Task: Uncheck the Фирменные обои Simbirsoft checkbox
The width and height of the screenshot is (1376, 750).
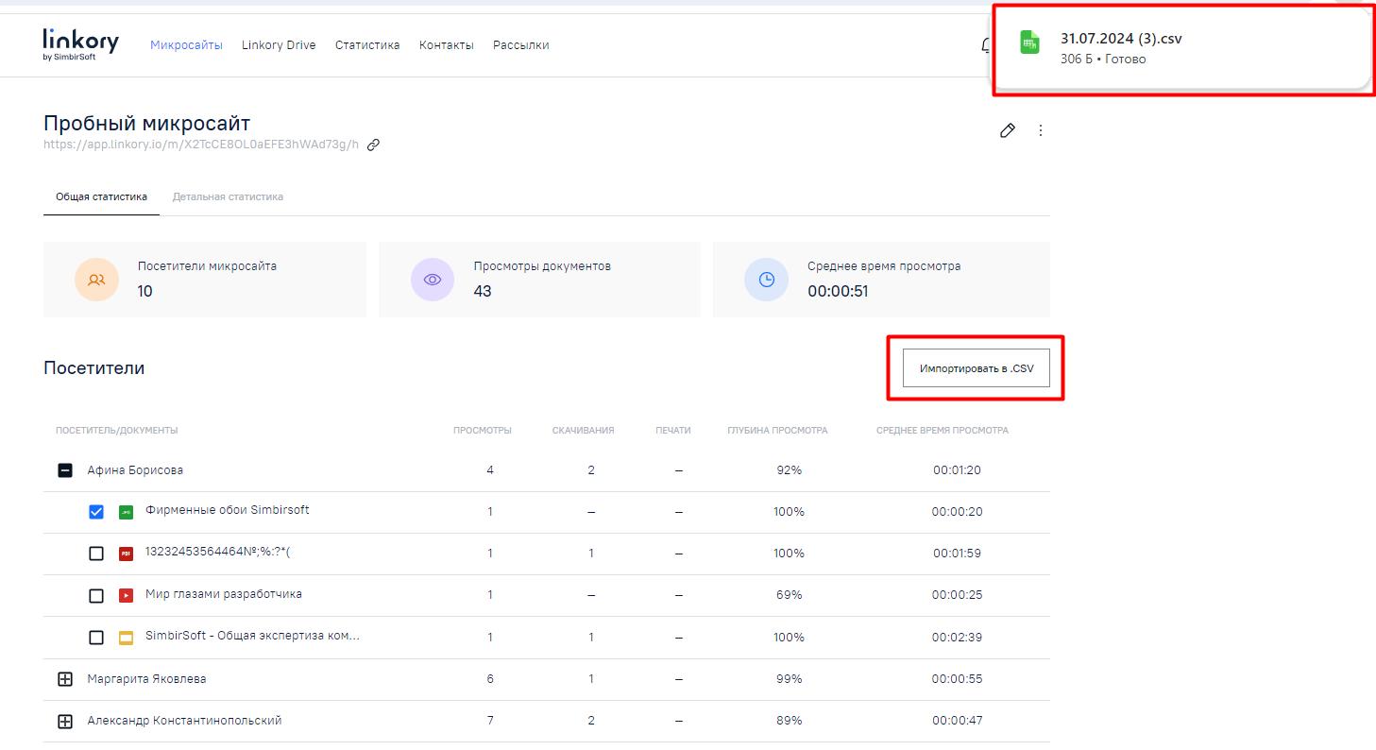Action: (96, 512)
